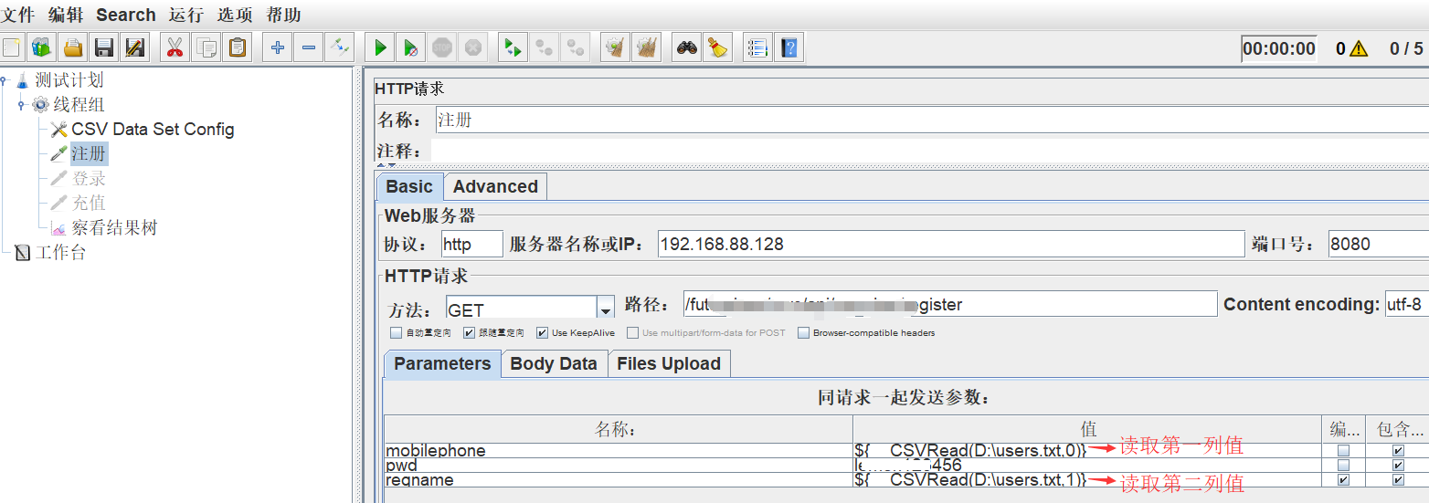Save the test plan with floppy icon
Image resolution: width=1429 pixels, height=503 pixels.
tap(104, 47)
